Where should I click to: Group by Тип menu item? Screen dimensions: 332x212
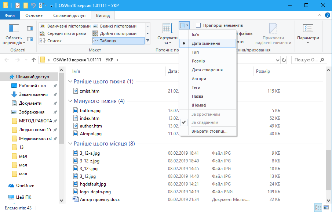(x=208, y=52)
